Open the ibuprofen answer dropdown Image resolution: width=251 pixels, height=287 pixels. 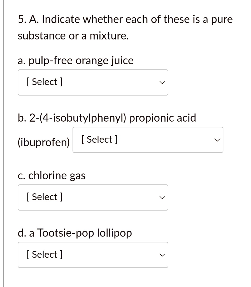pos(148,140)
